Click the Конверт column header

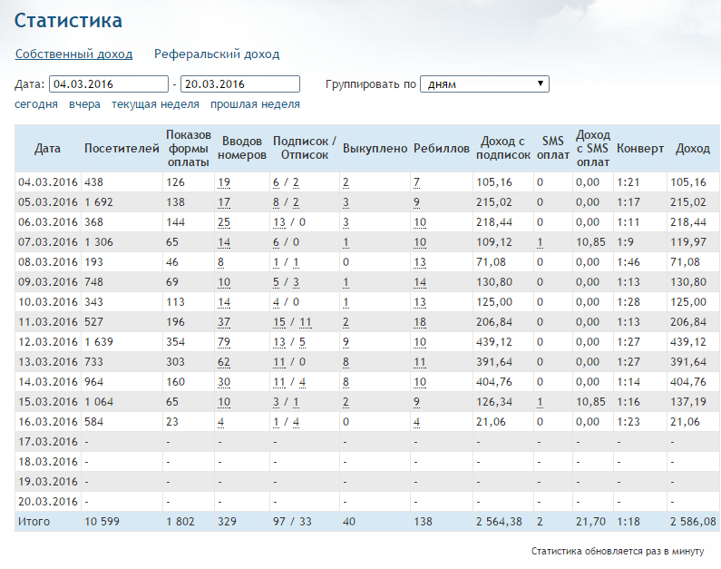(640, 148)
